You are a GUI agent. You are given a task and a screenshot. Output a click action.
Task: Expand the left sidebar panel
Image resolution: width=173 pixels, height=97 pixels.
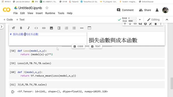point(2,27)
